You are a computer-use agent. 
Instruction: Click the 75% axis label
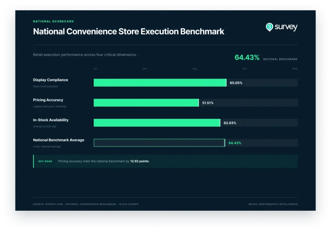[x=244, y=69]
